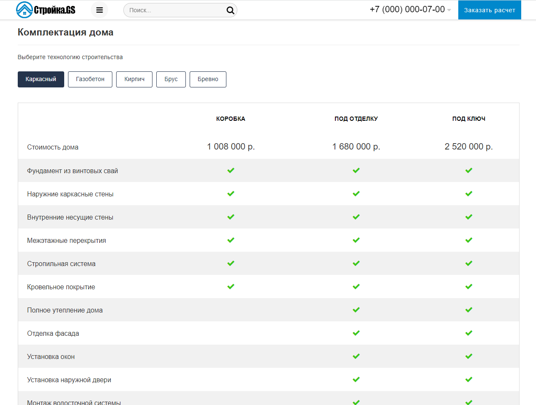
Task: Click the 1 680 000 р. price
Action: click(x=356, y=147)
